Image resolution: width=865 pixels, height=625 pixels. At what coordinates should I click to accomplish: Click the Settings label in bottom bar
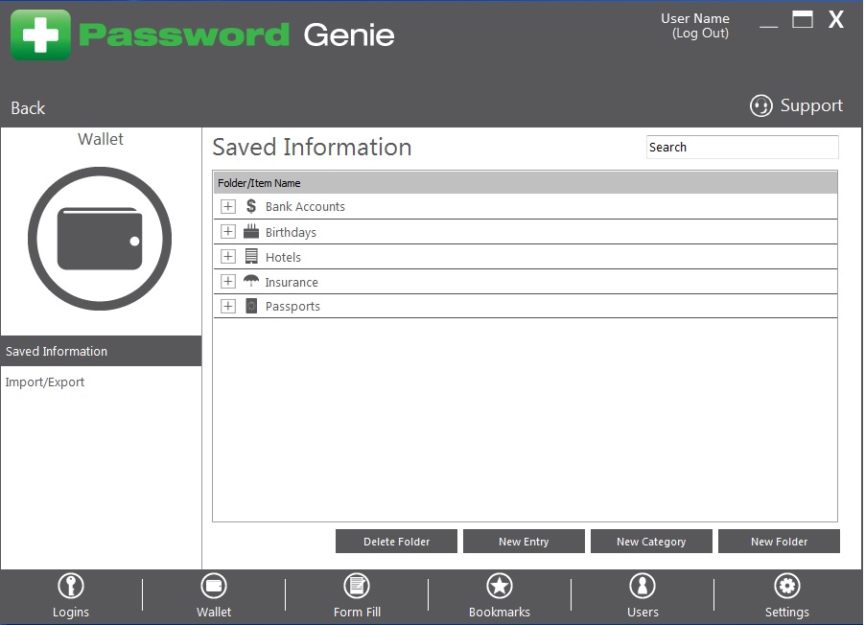coord(786,612)
